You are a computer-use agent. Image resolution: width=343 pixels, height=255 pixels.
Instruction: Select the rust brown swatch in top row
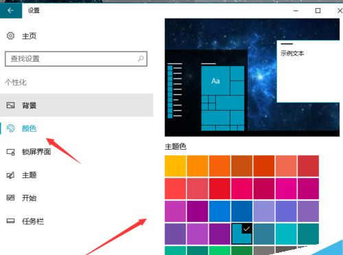click(241, 166)
